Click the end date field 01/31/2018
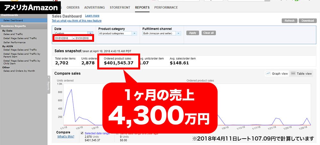The height and width of the screenshot is (145, 320). point(83,38)
